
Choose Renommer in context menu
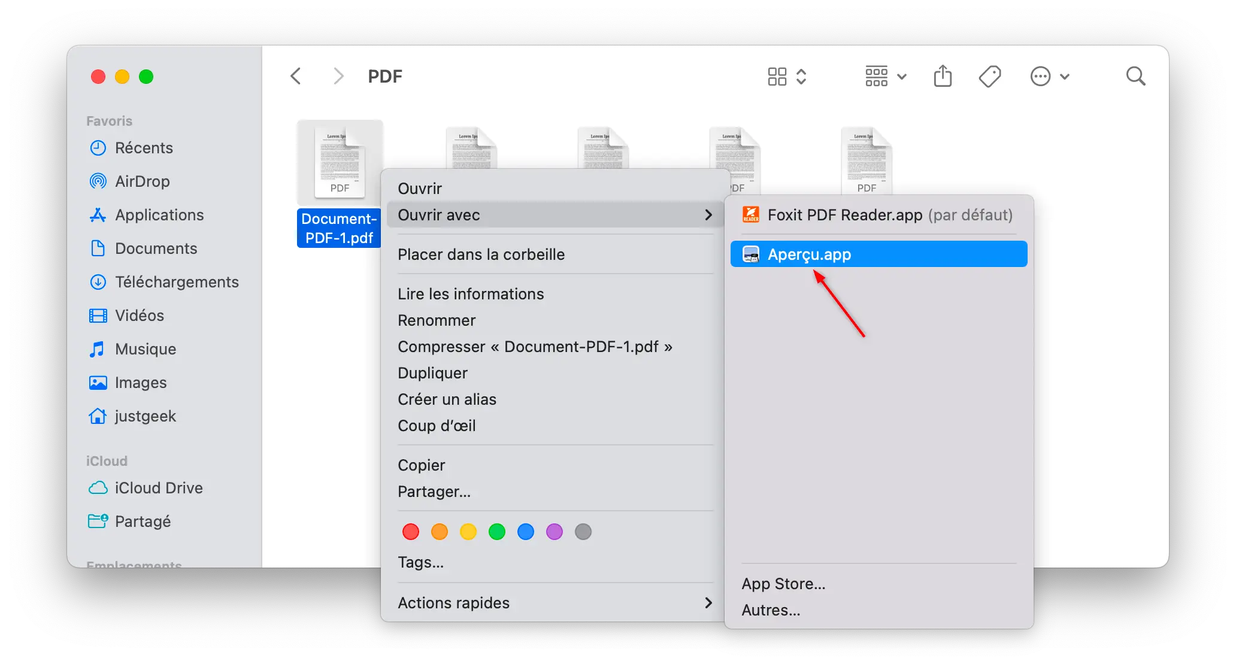click(x=555, y=320)
